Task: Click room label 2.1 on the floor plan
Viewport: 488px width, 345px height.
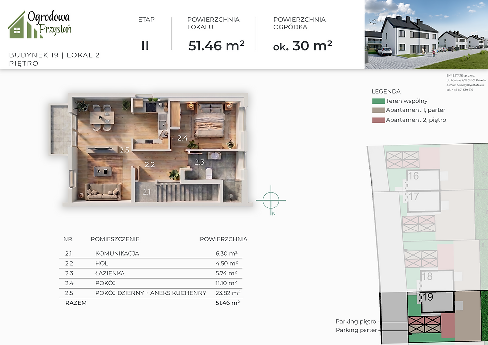Action: pyautogui.click(x=146, y=192)
